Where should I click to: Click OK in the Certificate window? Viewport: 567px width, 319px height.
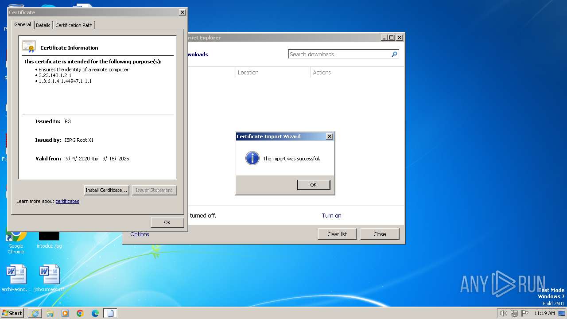pos(167,222)
